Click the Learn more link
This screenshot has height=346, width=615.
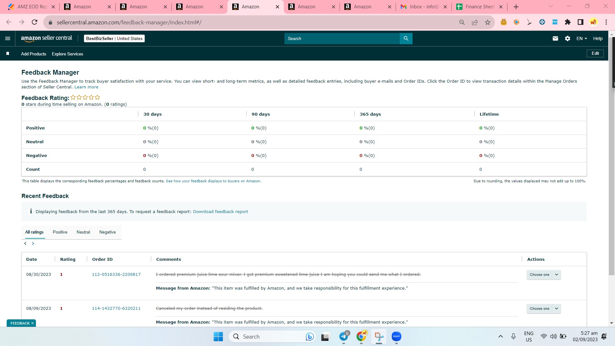[86, 87]
